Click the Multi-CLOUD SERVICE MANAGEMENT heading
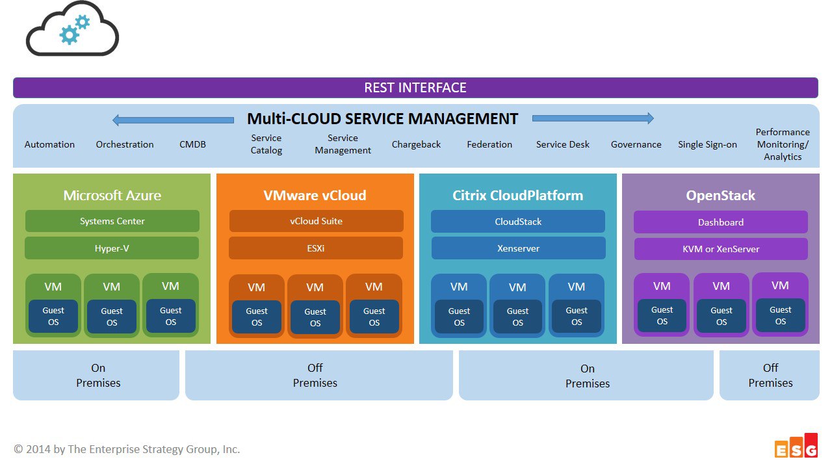The height and width of the screenshot is (468, 832). coord(383,119)
